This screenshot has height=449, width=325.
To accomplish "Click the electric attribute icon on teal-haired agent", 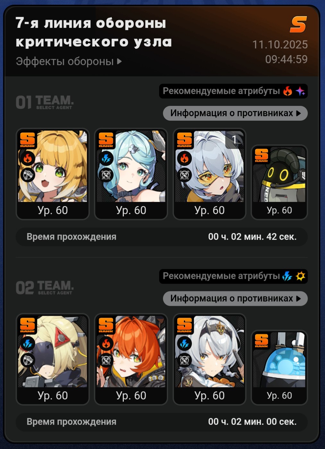I will point(106,158).
